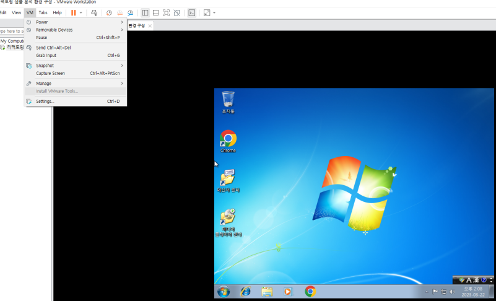The width and height of the screenshot is (496, 301).
Task: Toggle the console view toolbar icon
Action: pyautogui.click(x=192, y=12)
